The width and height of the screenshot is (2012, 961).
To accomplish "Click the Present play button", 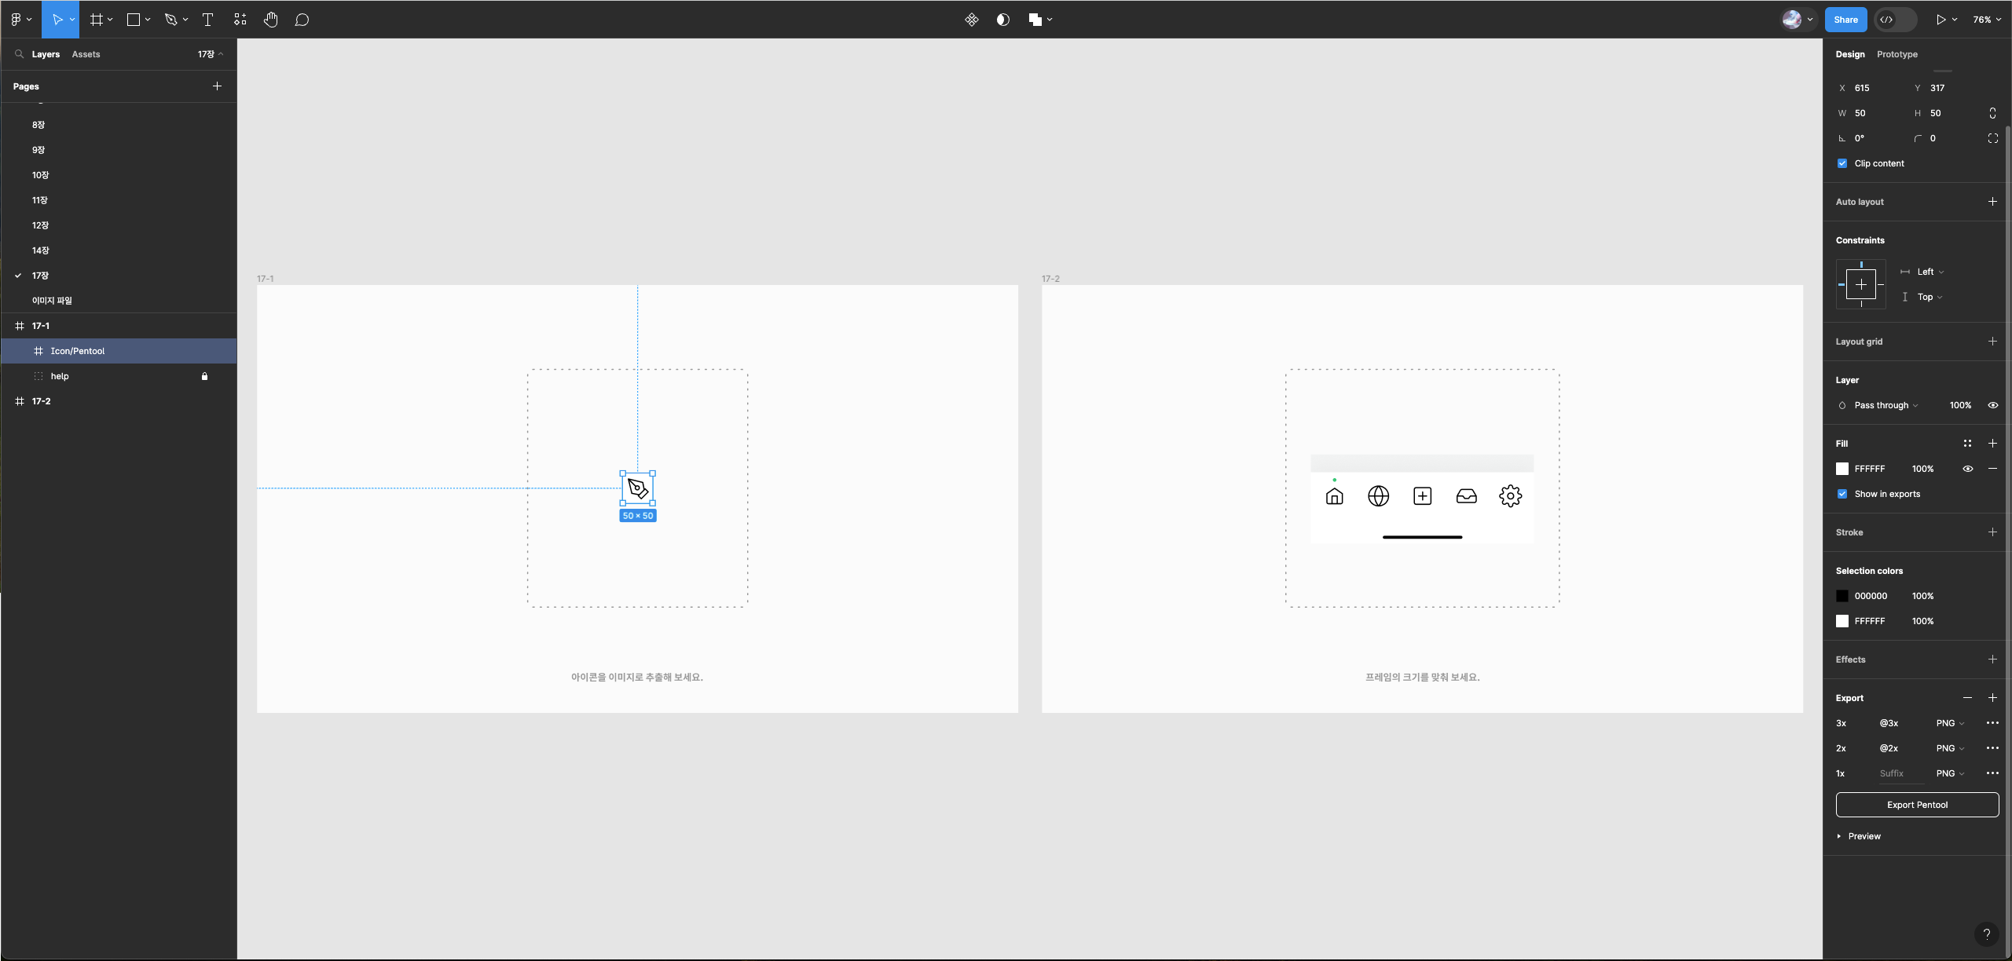I will click(1941, 20).
